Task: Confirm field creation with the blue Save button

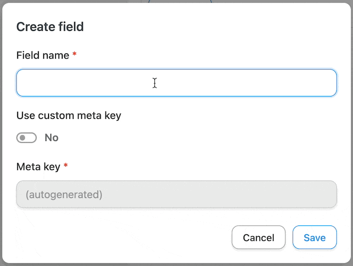Action: (x=315, y=237)
